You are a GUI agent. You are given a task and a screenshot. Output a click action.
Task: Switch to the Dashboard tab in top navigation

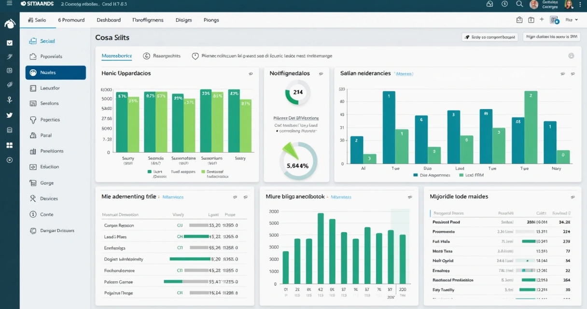coord(109,20)
